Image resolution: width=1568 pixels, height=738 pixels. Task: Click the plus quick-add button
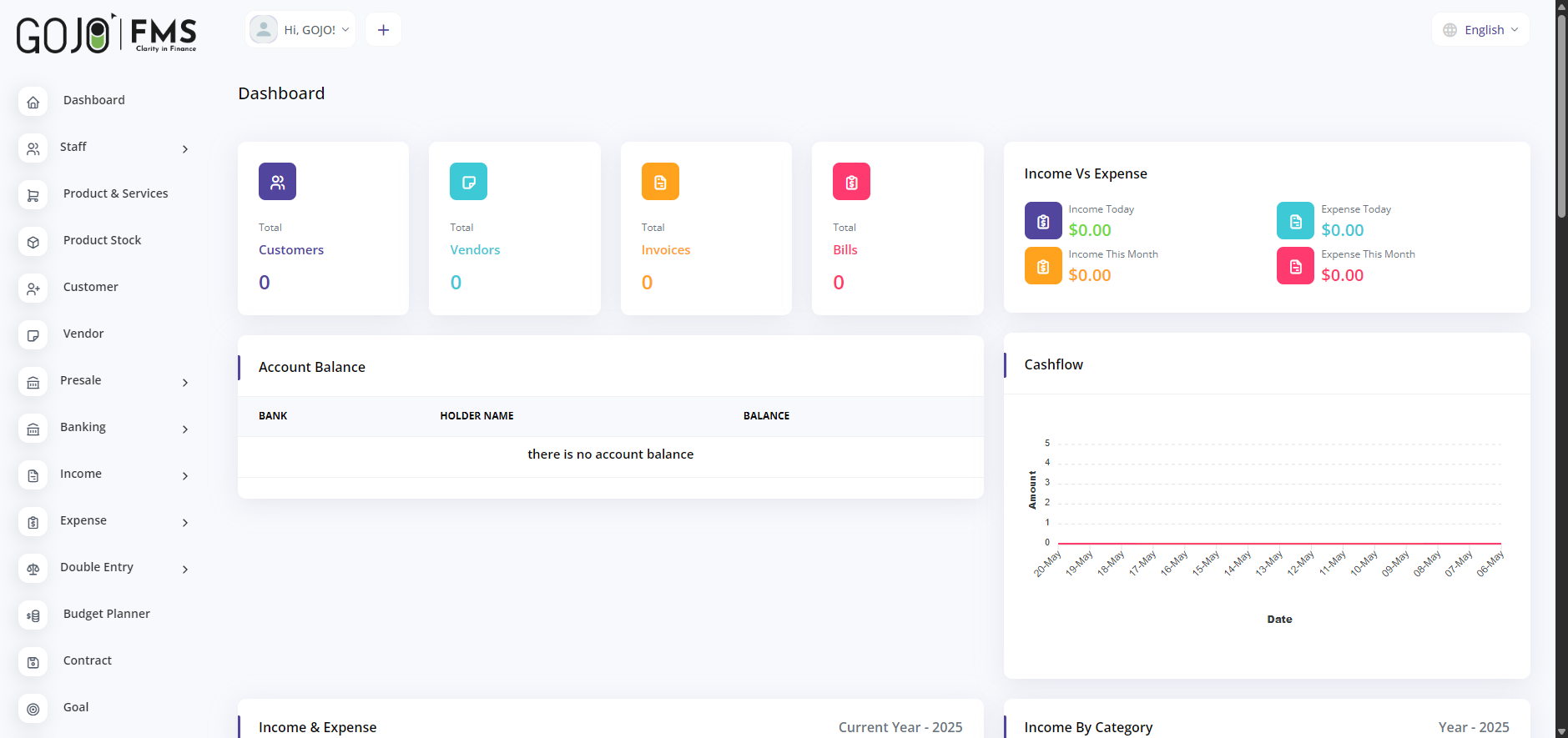[x=383, y=30]
